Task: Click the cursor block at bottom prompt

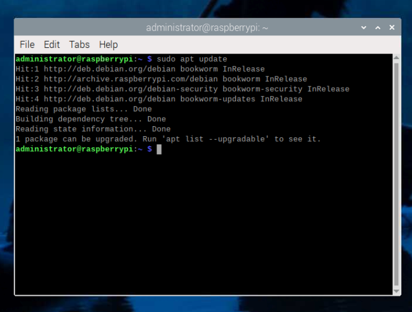Action: point(159,149)
